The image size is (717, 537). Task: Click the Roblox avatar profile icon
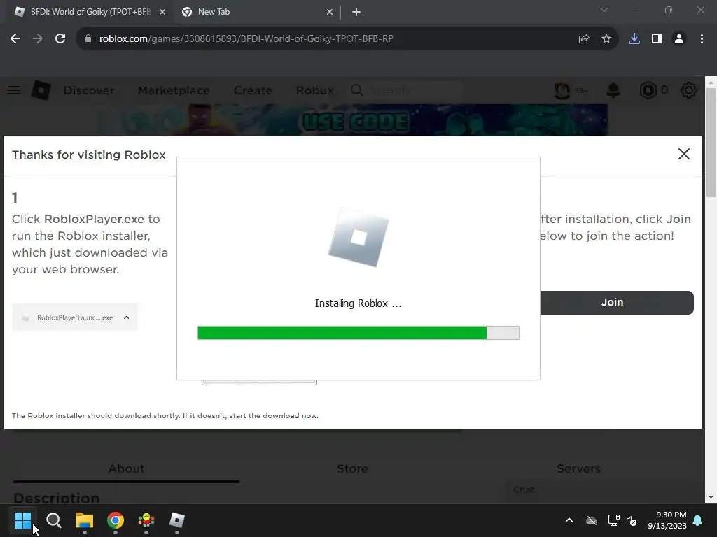(562, 90)
